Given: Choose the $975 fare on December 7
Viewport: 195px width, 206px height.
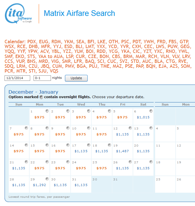Looking at the screenshot, I should 19,134.
